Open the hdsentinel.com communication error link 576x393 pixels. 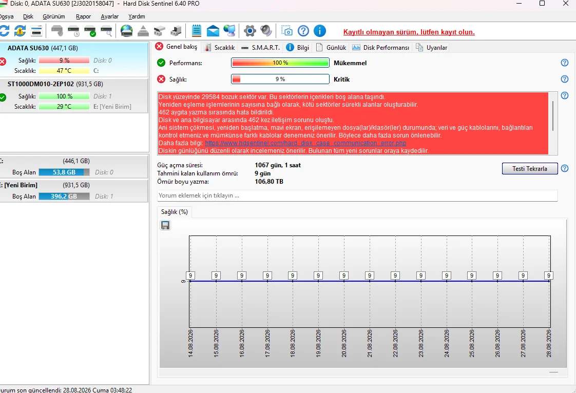click(x=305, y=143)
